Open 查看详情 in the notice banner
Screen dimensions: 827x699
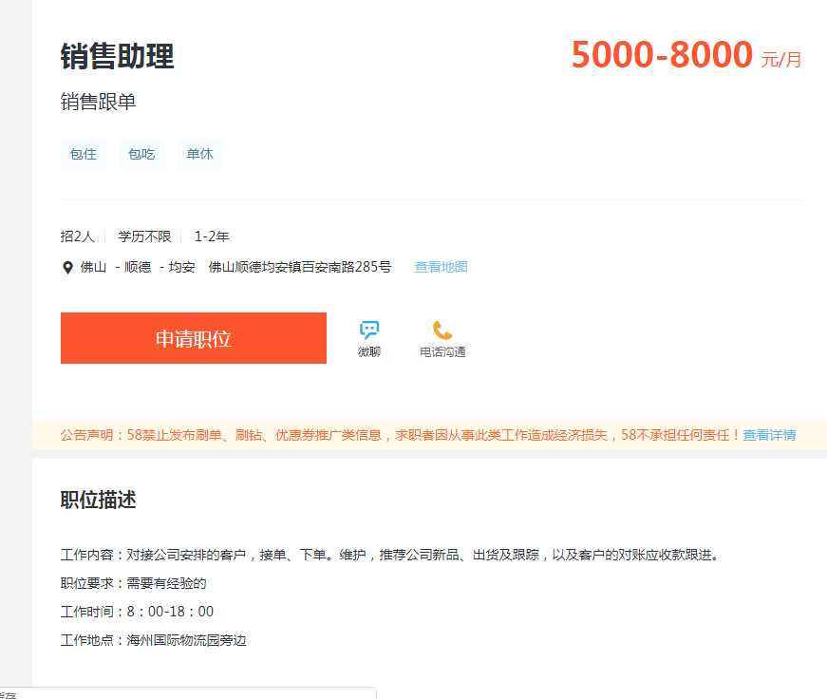(x=769, y=435)
